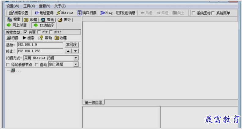Image resolution: width=242 pixels, height=129 pixels.
Task: Open the 关于(Z) menu
Action: [x=60, y=6]
